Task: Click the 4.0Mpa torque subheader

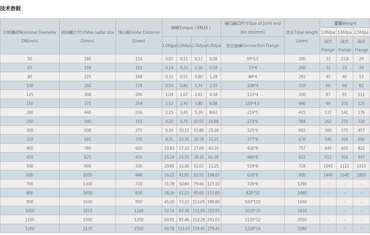Action: pos(214,46)
